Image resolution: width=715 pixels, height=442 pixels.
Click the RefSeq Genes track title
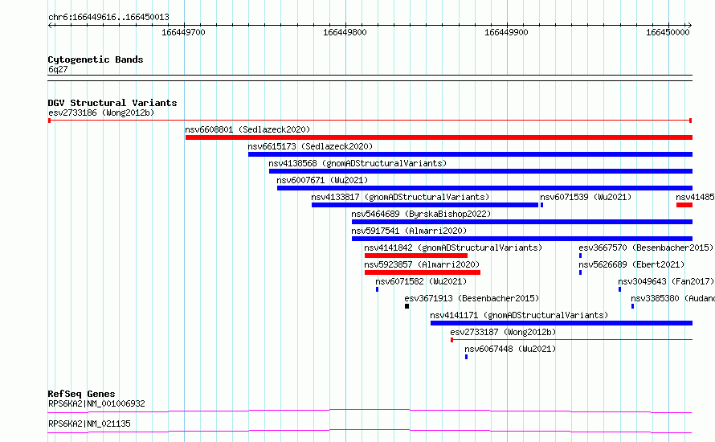81,394
